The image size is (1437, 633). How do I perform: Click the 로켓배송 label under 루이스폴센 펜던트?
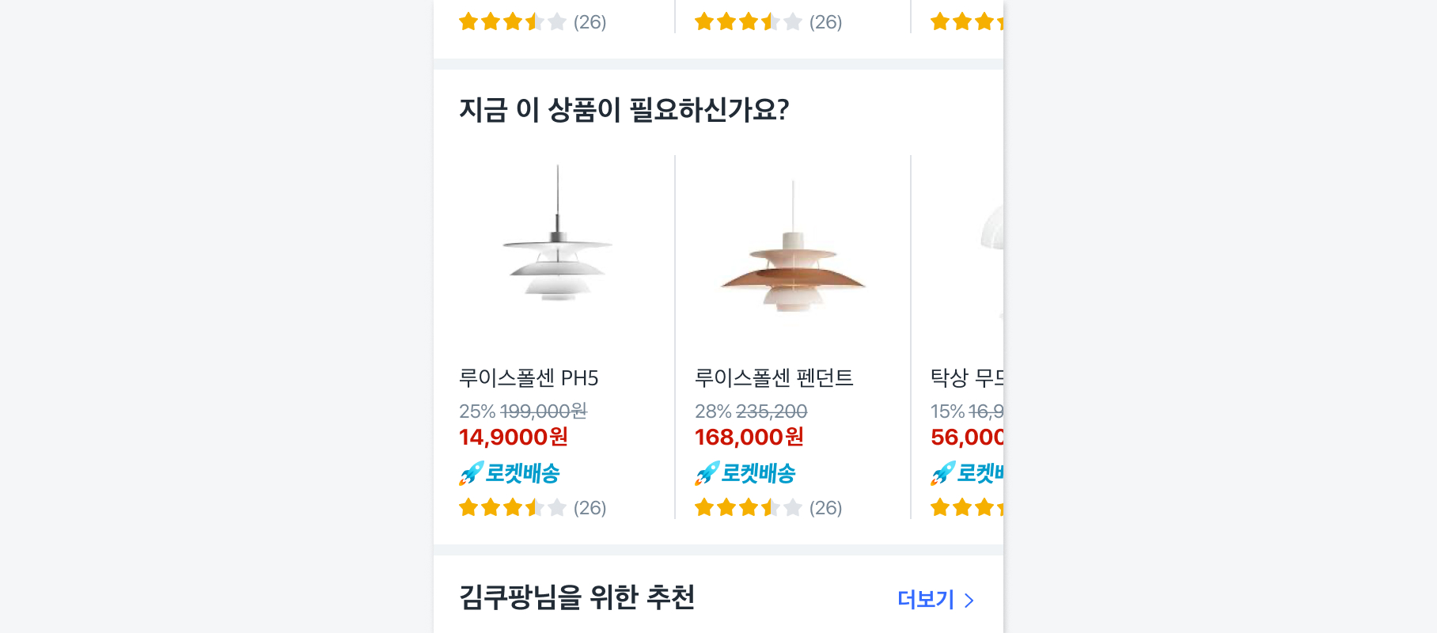coord(758,473)
